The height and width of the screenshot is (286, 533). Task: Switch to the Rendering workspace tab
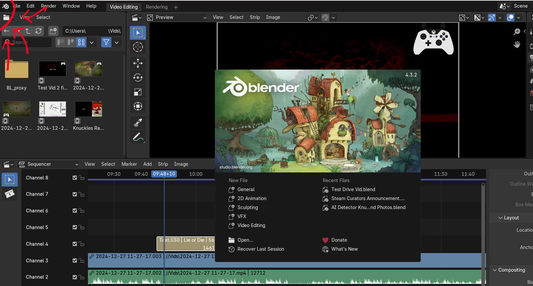click(x=157, y=7)
